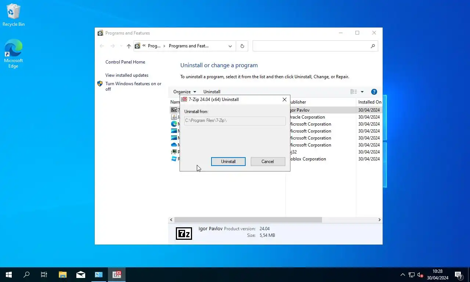Select the Roblox icon in the program list

[x=174, y=159]
